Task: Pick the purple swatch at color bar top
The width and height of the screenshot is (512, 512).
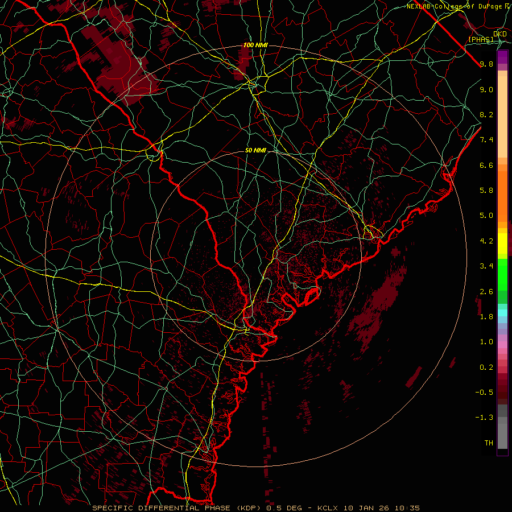Action: coord(502,57)
